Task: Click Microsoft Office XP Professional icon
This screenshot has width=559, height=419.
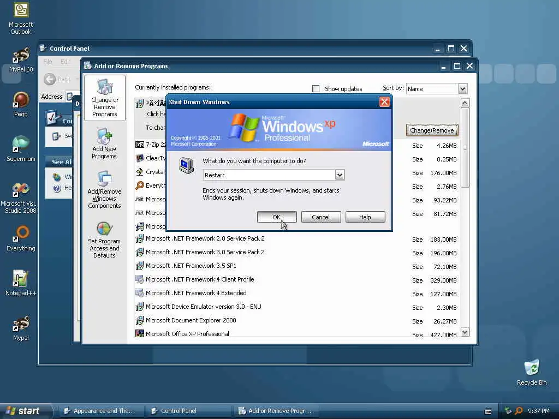Action: 139,333
